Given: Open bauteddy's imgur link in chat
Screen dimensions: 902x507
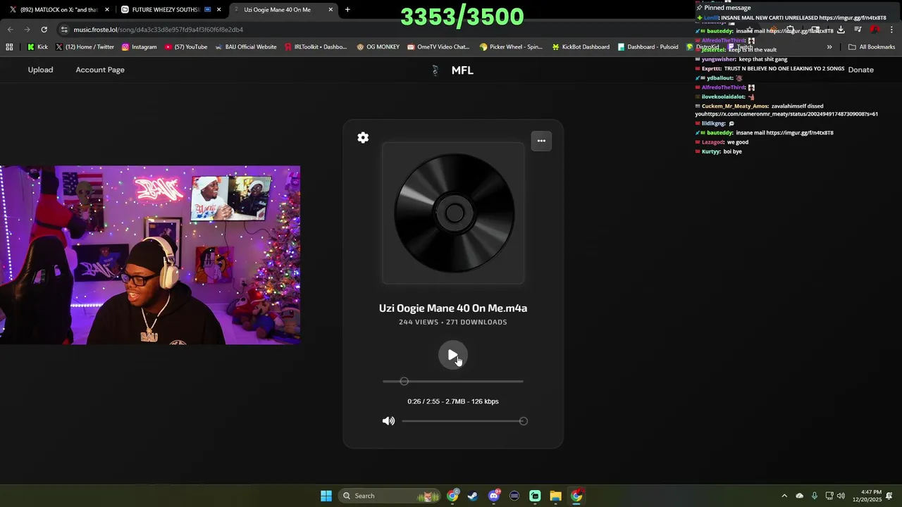Looking at the screenshot, I should 800,132.
